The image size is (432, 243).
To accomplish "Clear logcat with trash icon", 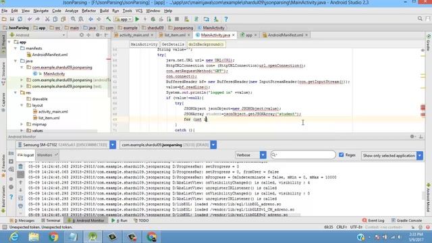I will pos(21,167).
